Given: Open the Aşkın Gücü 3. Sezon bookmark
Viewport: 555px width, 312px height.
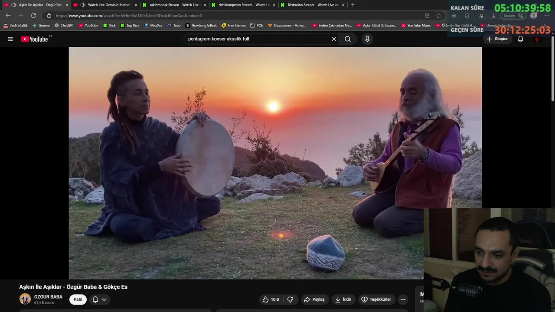Looking at the screenshot, I should coord(377,26).
